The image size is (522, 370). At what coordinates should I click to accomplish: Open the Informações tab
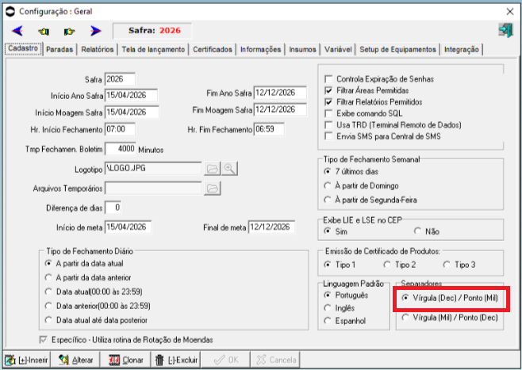[261, 50]
